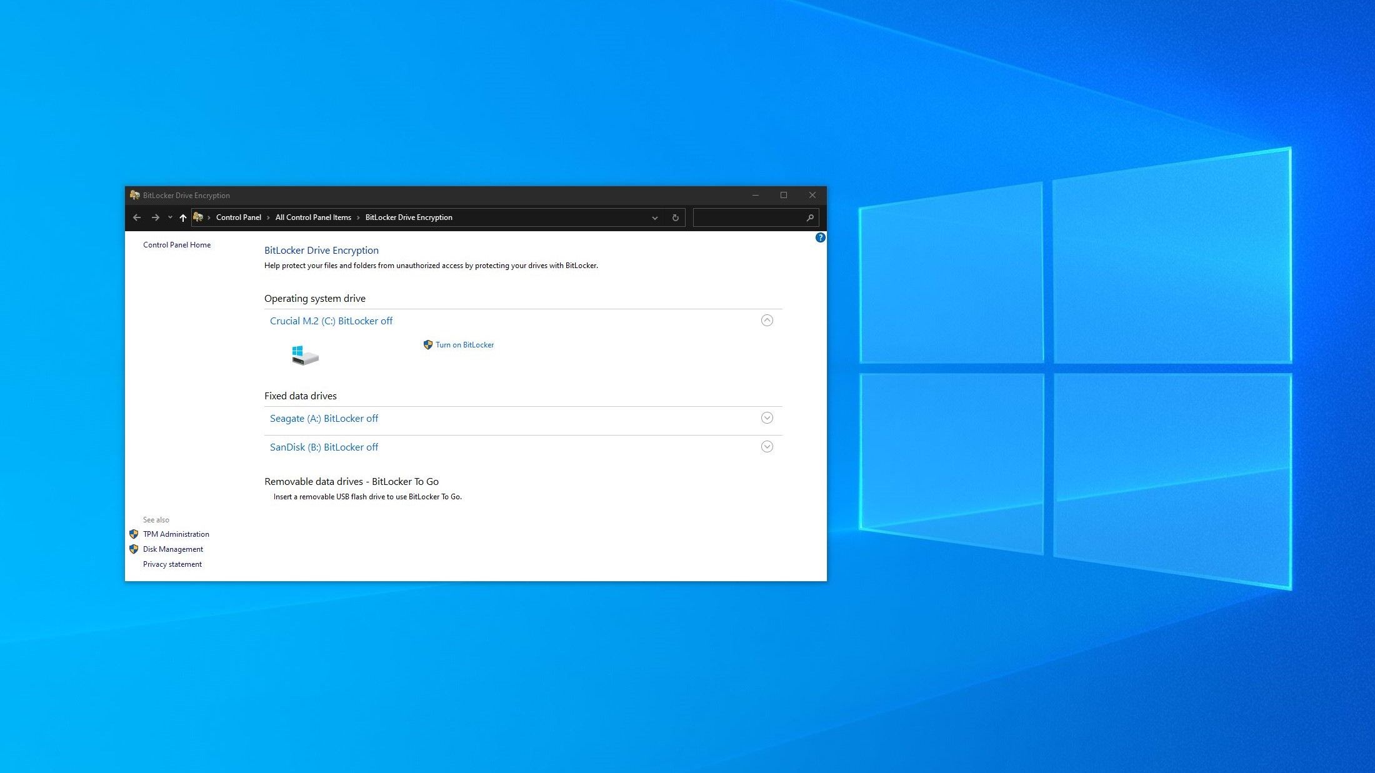Screen dimensions: 1375x773
Task: Open the address bar history dropdown
Action: (654, 217)
